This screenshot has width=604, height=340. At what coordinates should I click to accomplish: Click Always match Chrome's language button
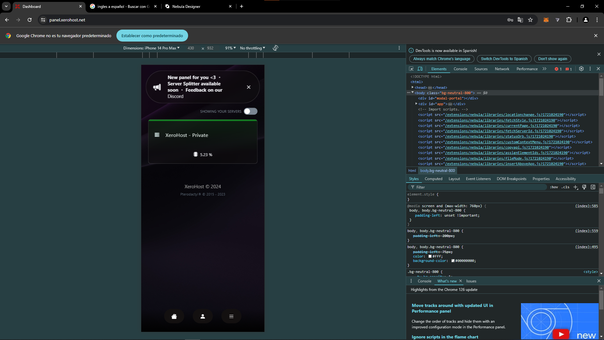(x=442, y=59)
